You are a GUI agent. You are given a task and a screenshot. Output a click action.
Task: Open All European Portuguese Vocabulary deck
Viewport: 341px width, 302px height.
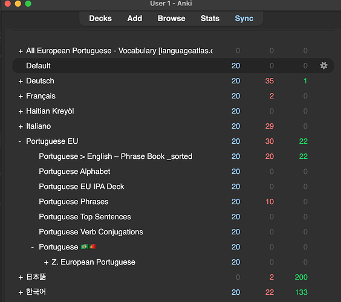tap(119, 51)
